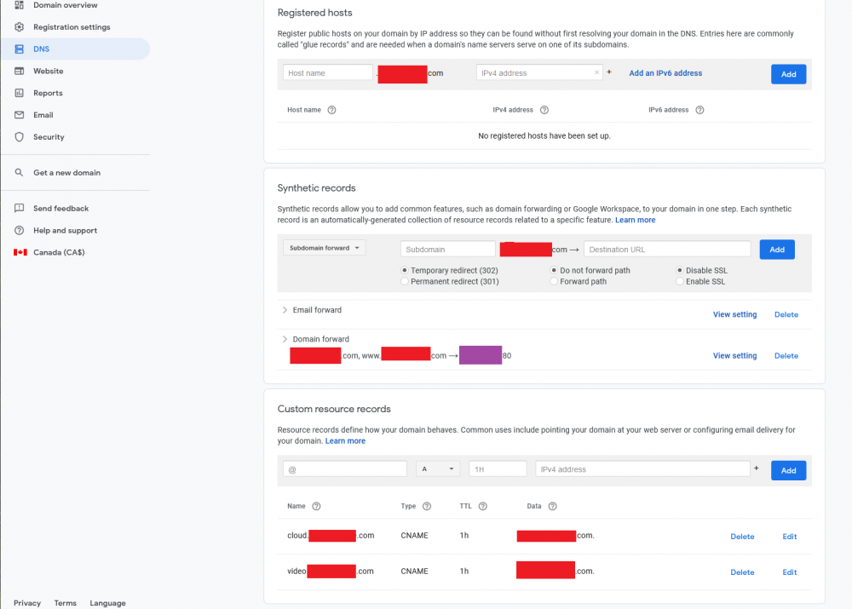
Task: Open Learn more link in Synthetic records
Action: click(x=636, y=220)
